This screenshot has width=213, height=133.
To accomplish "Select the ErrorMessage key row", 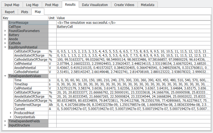I will coord(28,22).
